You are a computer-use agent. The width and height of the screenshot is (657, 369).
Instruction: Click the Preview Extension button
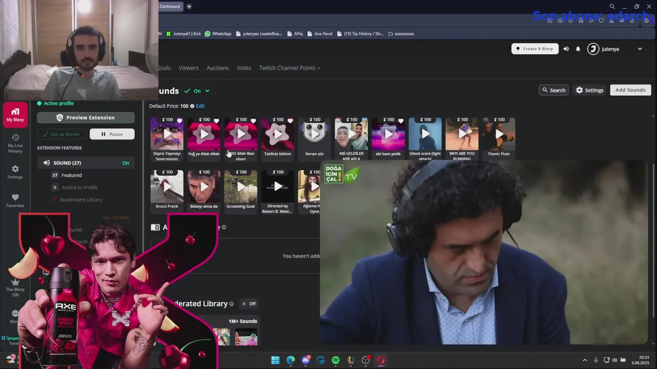tap(86, 117)
